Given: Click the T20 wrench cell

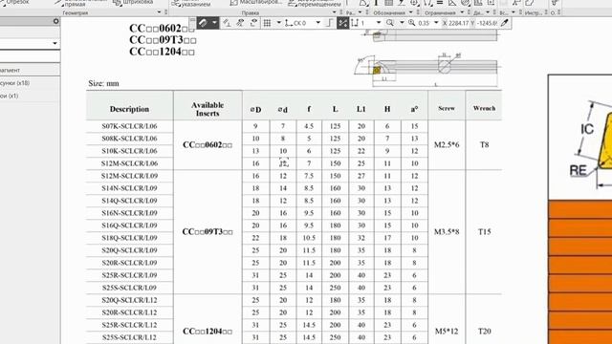Looking at the screenshot, I should 484,332.
